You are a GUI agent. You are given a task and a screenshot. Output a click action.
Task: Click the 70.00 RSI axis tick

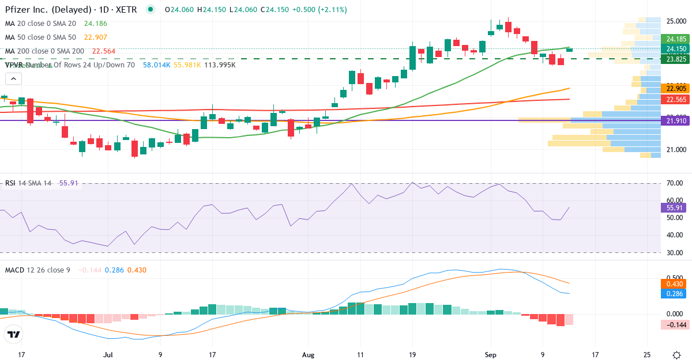point(676,183)
